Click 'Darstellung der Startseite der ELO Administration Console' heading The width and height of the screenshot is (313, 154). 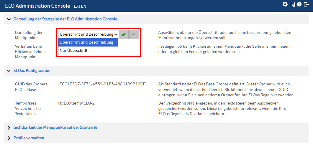pos(65,19)
